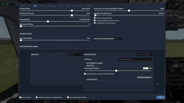
Task: Switch to the Grafik tab
Action: [35, 6]
